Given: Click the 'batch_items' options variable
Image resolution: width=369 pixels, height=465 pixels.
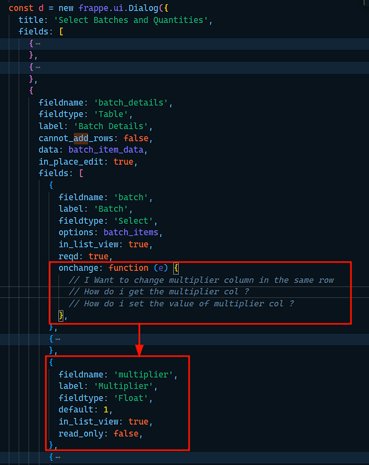Looking at the screenshot, I should 131,232.
